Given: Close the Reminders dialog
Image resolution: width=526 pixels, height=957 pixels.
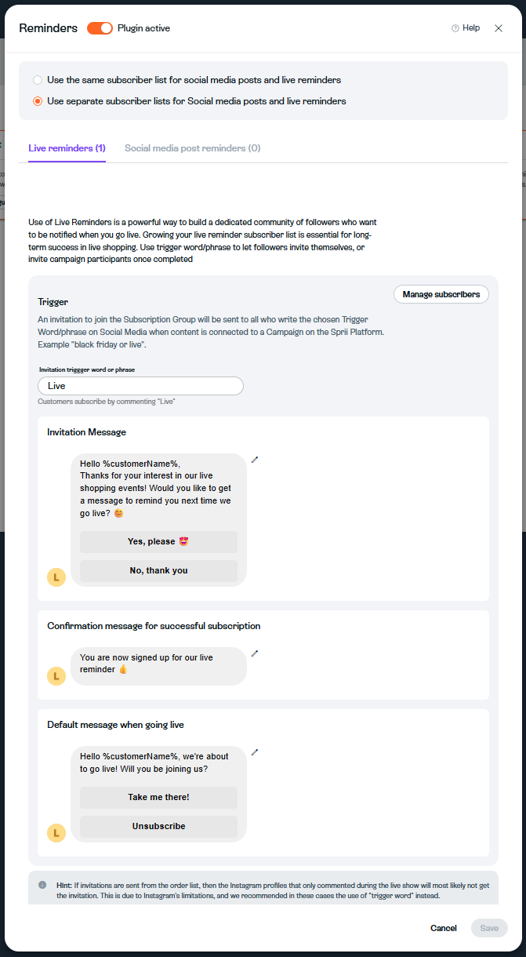Looking at the screenshot, I should [499, 28].
